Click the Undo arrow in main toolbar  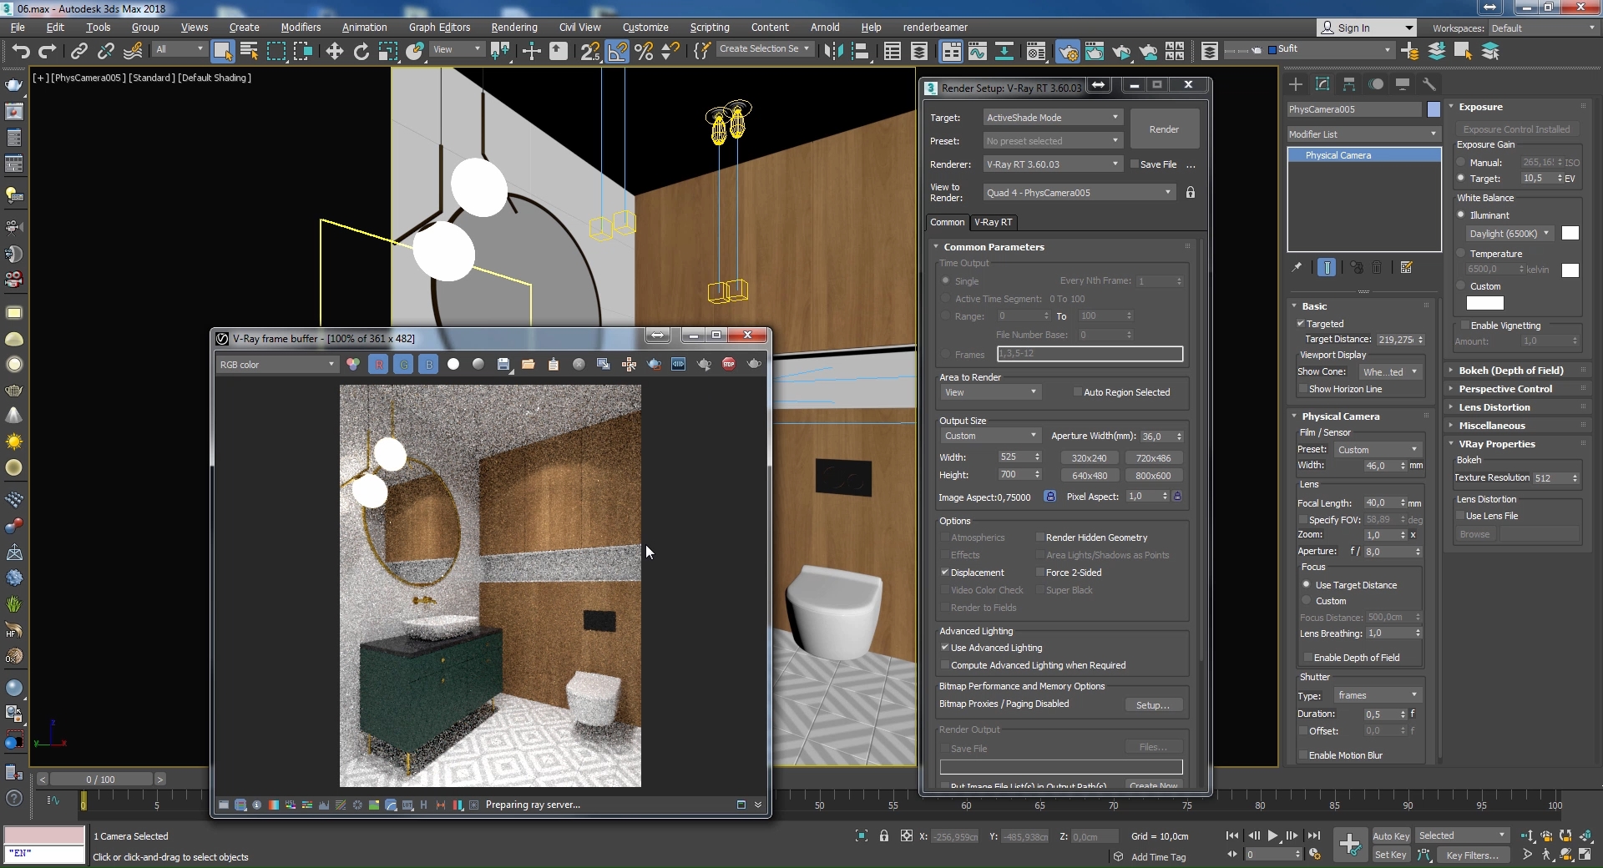21,51
